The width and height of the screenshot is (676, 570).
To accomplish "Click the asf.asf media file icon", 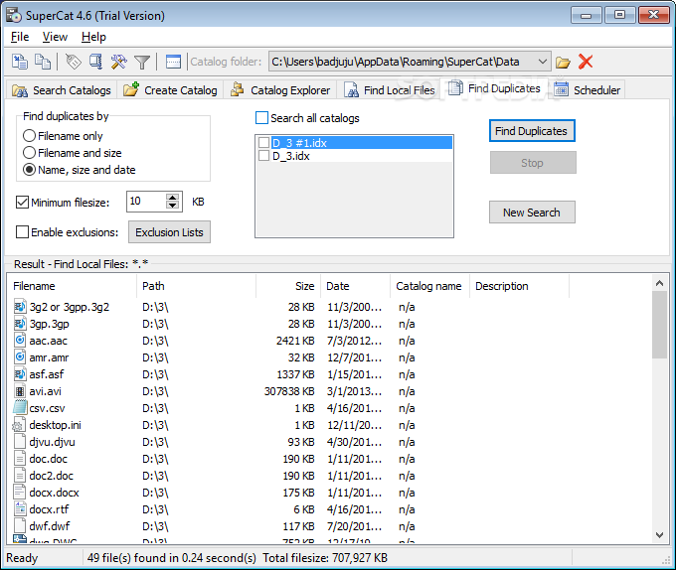I will coord(20,374).
